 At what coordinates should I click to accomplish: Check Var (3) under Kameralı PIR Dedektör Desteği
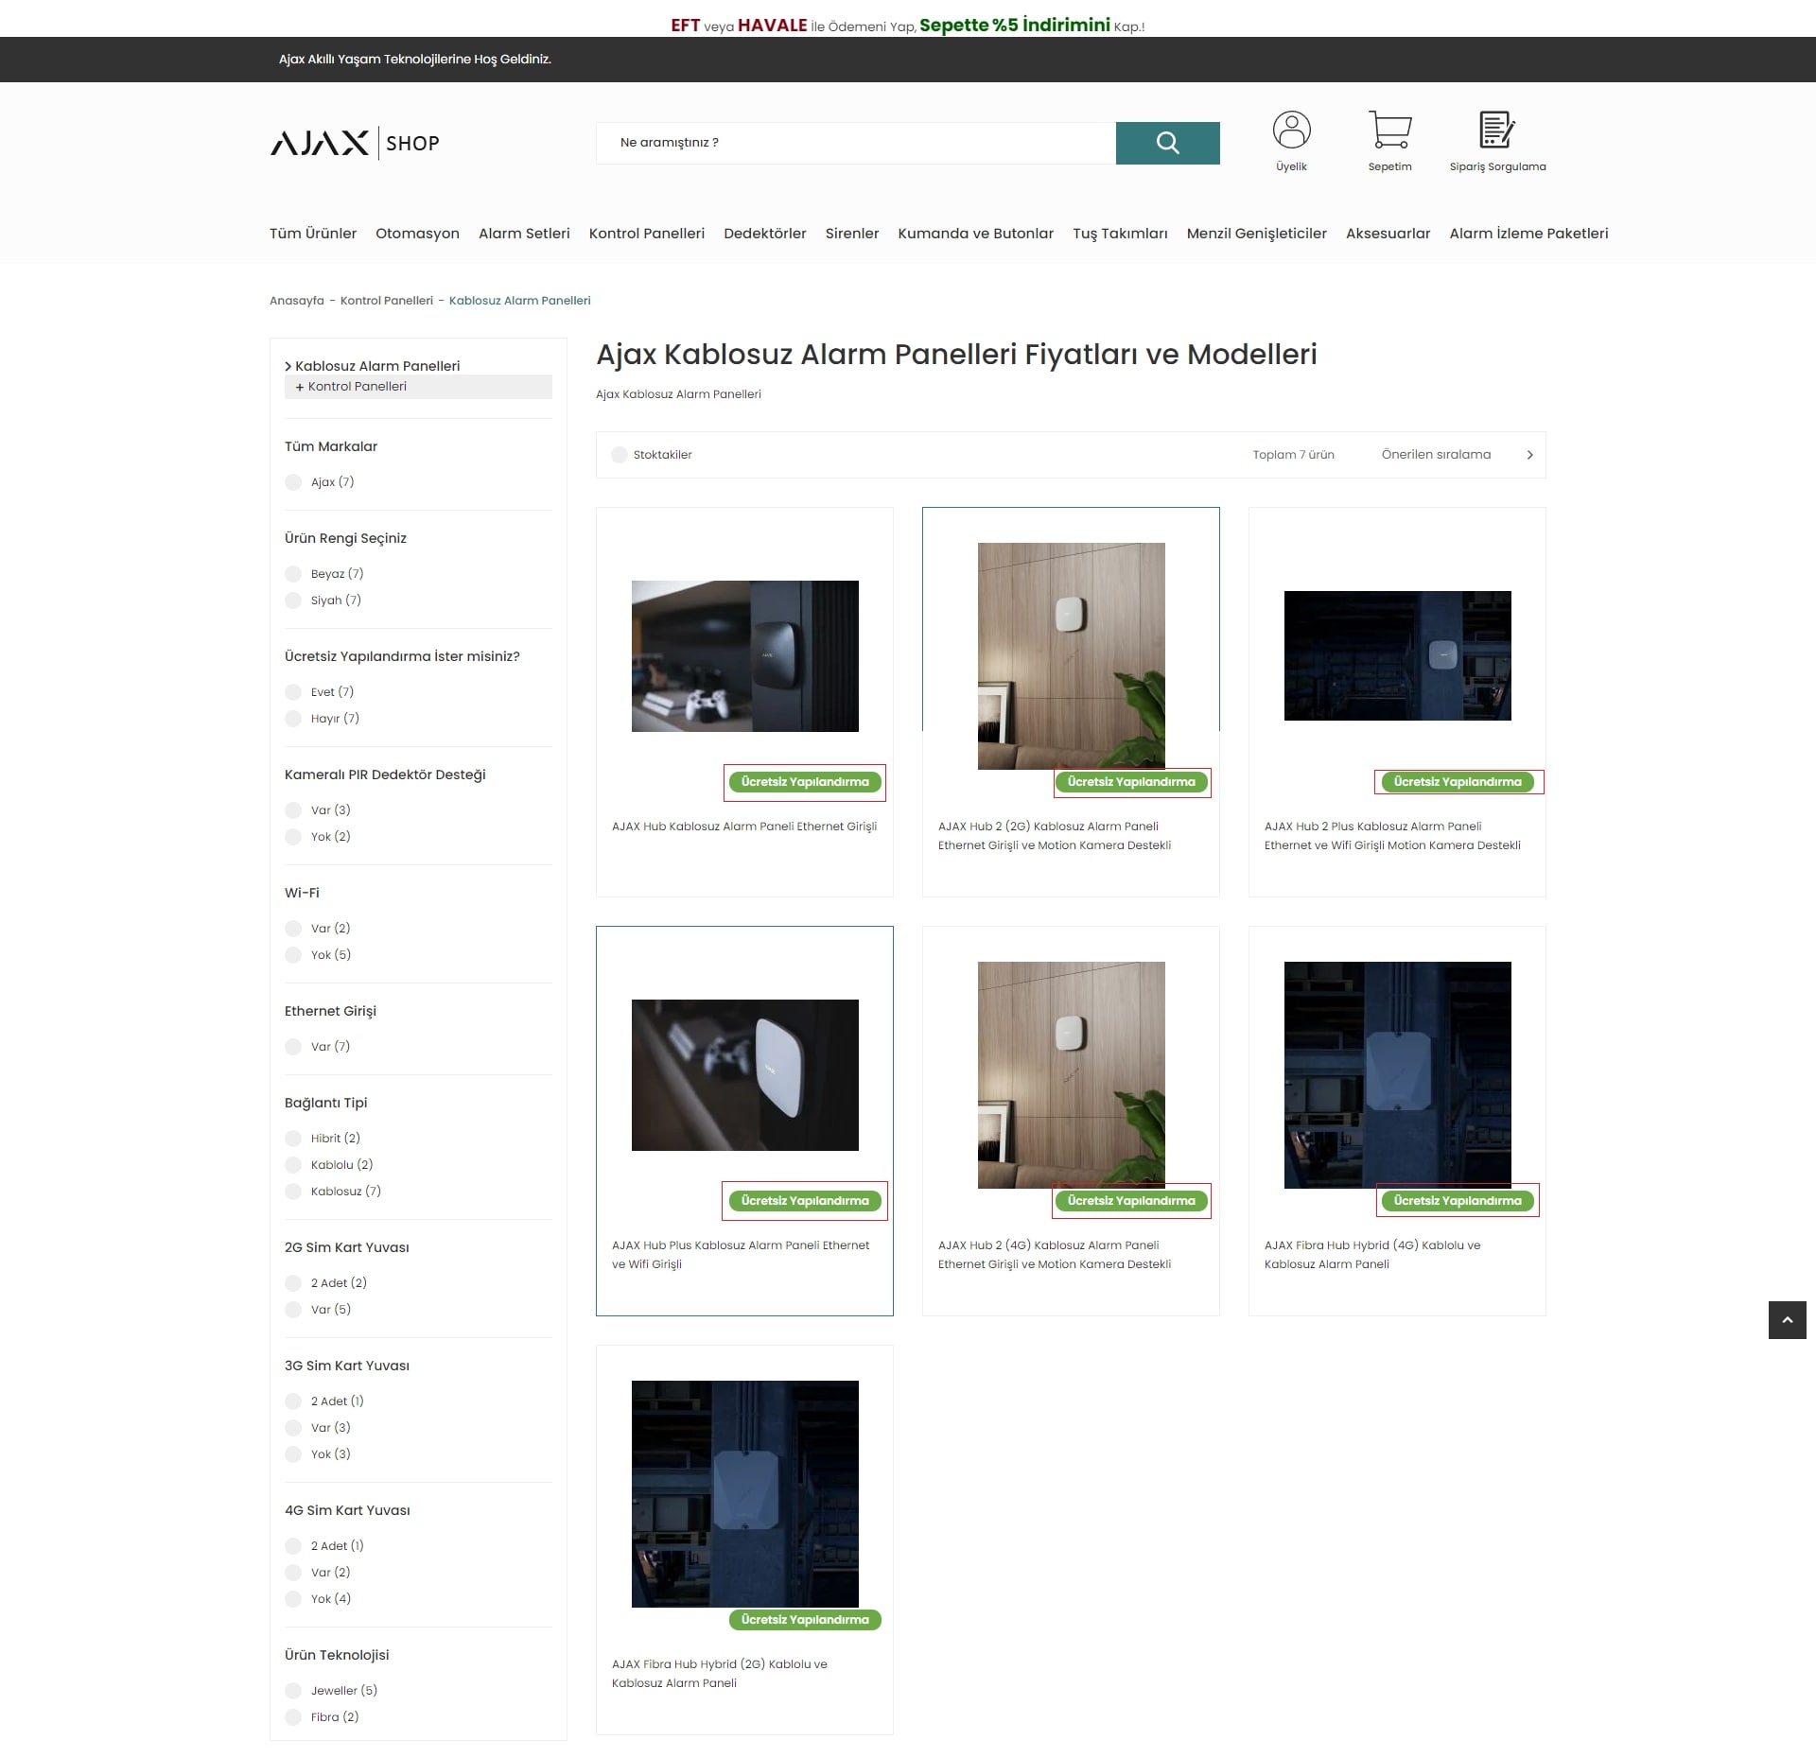click(293, 810)
